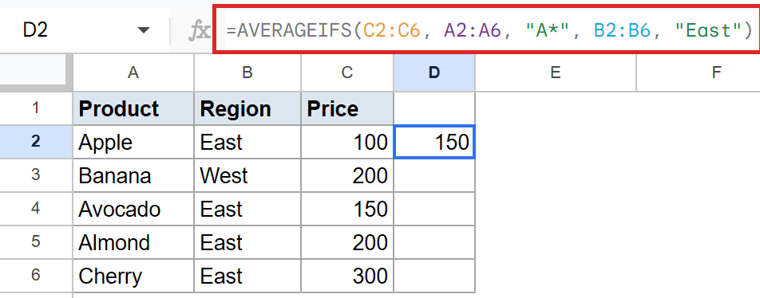Select Almond's price cell 200
This screenshot has height=298, width=760.
point(347,242)
